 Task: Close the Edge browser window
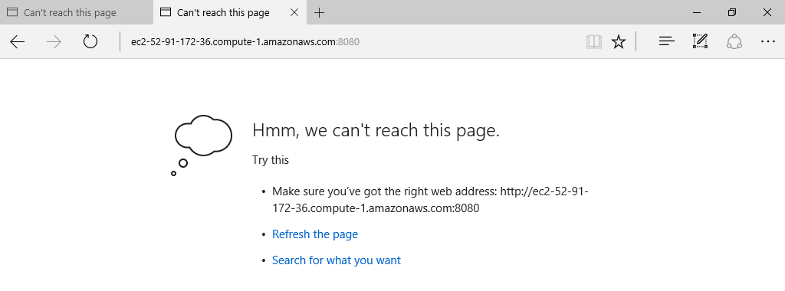pyautogui.click(x=767, y=12)
